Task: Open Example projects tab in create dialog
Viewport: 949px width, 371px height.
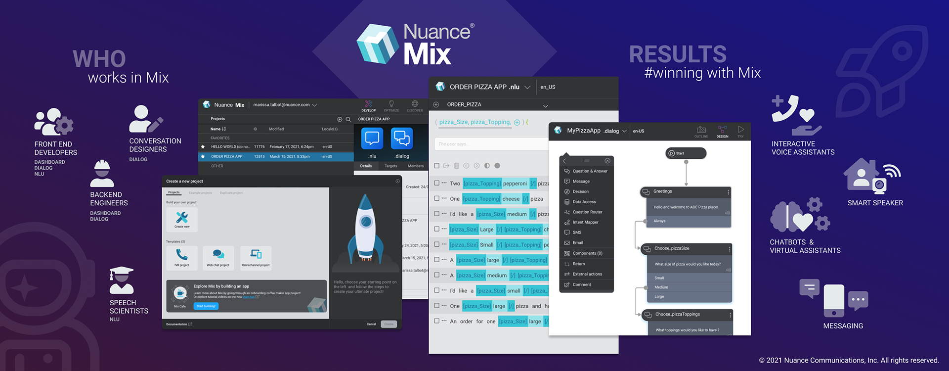Action: coord(200,193)
